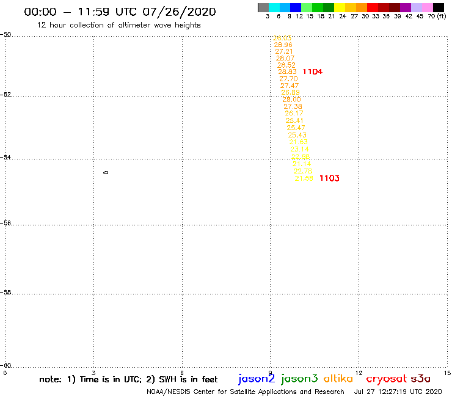Click the wave height value '23.14'
This screenshot has width=452, height=397.
coord(299,149)
